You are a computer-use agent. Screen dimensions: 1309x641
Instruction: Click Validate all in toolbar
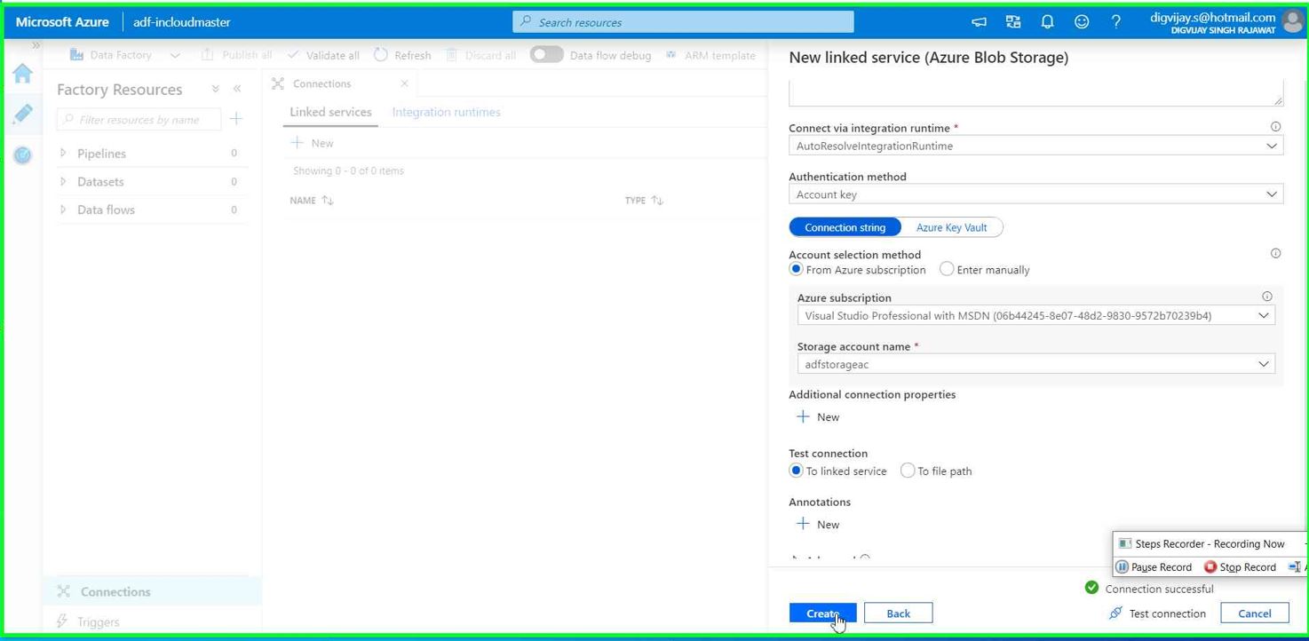pyautogui.click(x=323, y=55)
